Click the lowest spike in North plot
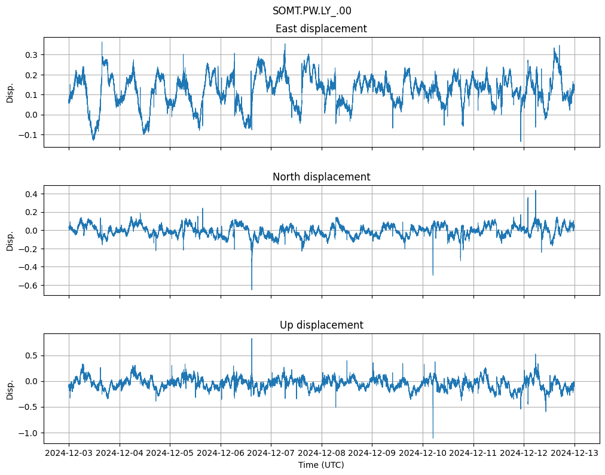 [252, 289]
